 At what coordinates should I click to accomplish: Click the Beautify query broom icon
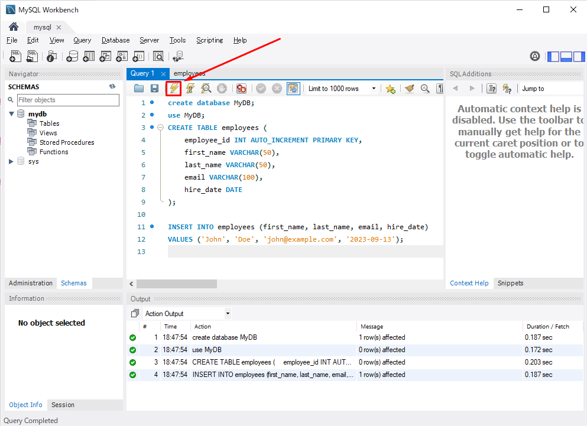click(x=409, y=89)
